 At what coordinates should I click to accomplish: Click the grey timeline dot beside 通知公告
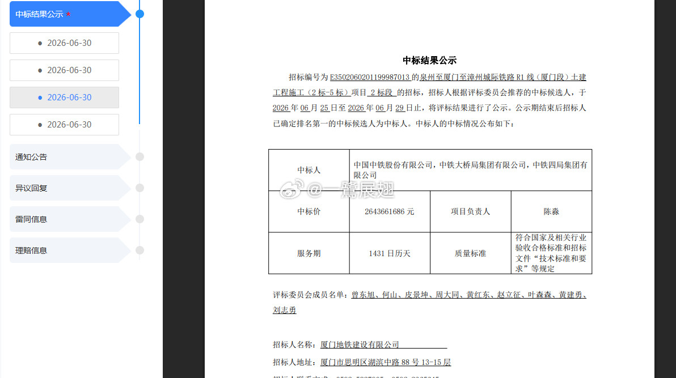click(x=140, y=157)
